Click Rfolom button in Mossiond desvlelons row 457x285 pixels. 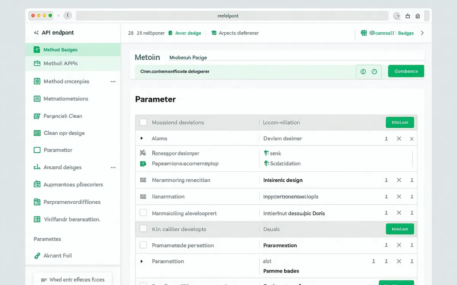coord(400,122)
